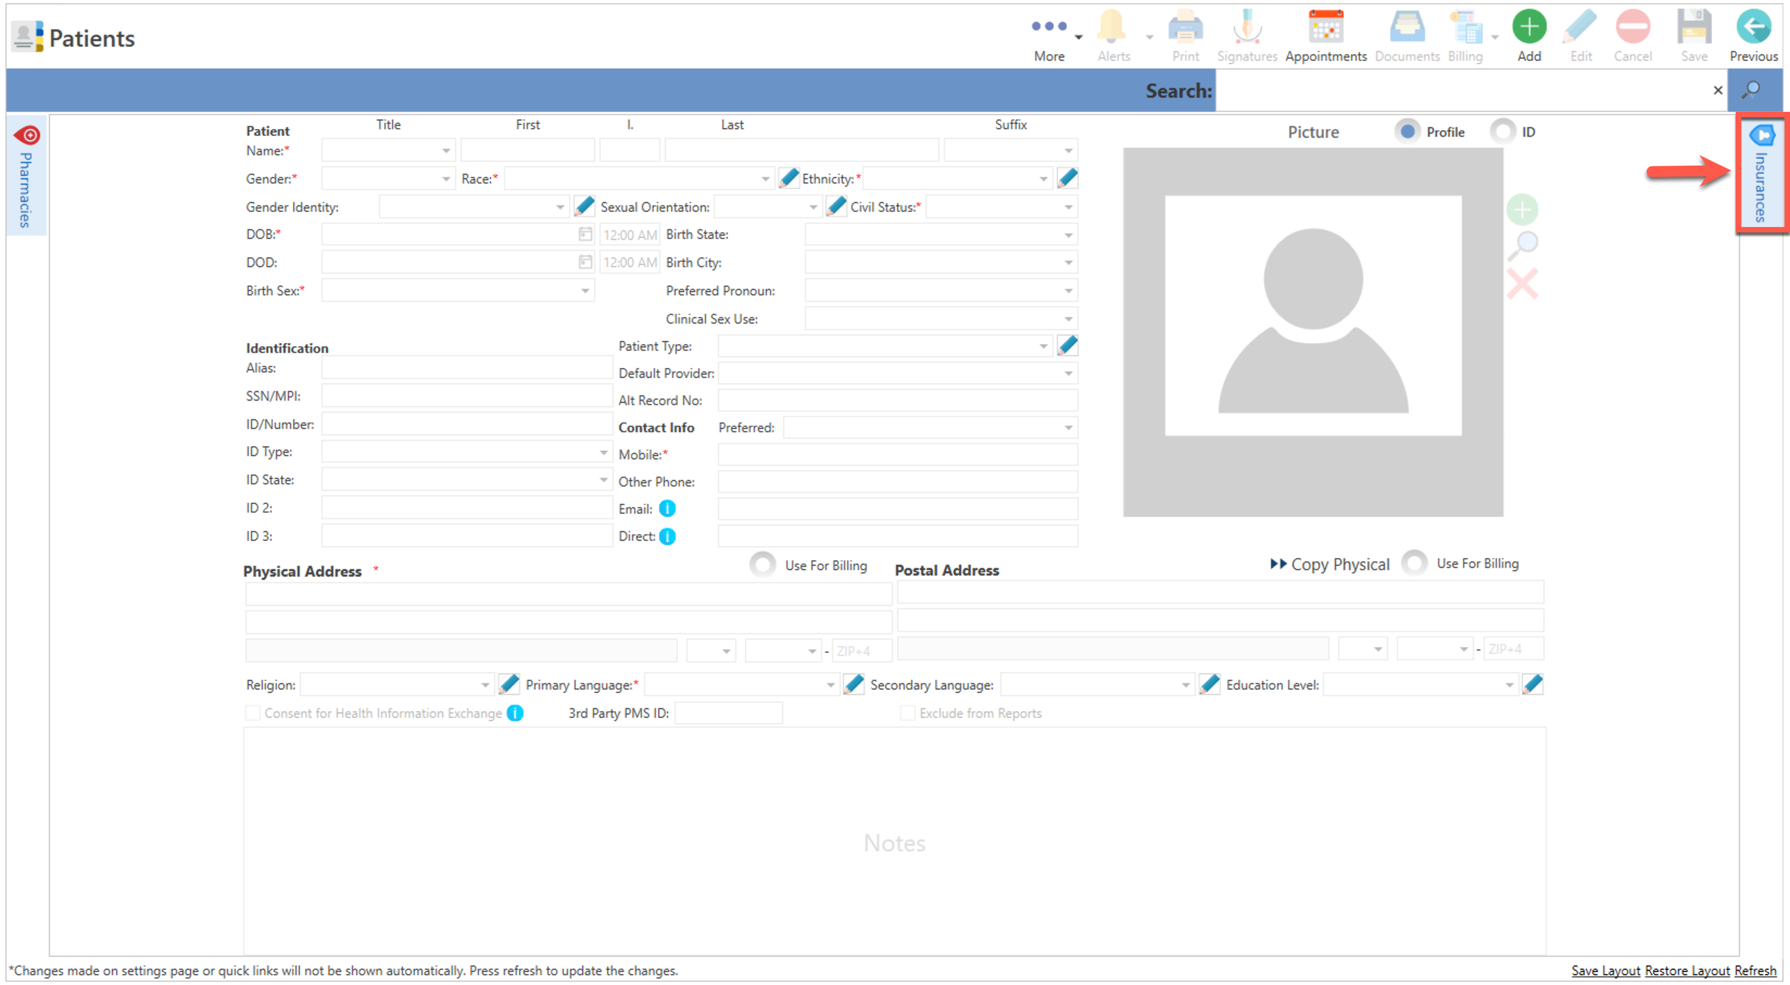
Task: Select the Profile picture radio button
Action: click(x=1407, y=131)
